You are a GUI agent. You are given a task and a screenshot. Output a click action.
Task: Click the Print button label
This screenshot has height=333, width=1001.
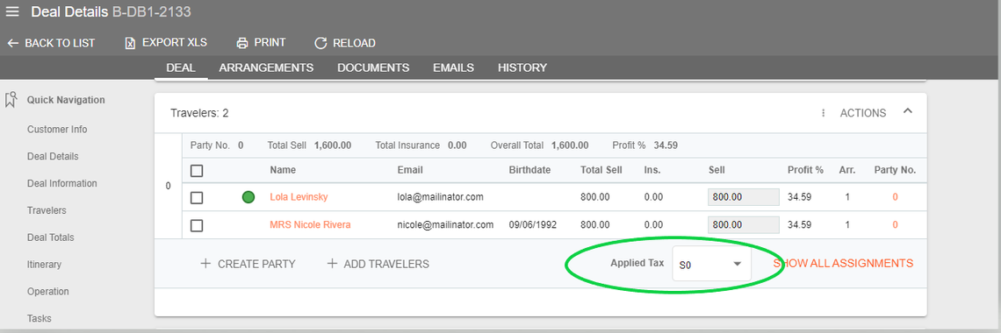pyautogui.click(x=270, y=43)
